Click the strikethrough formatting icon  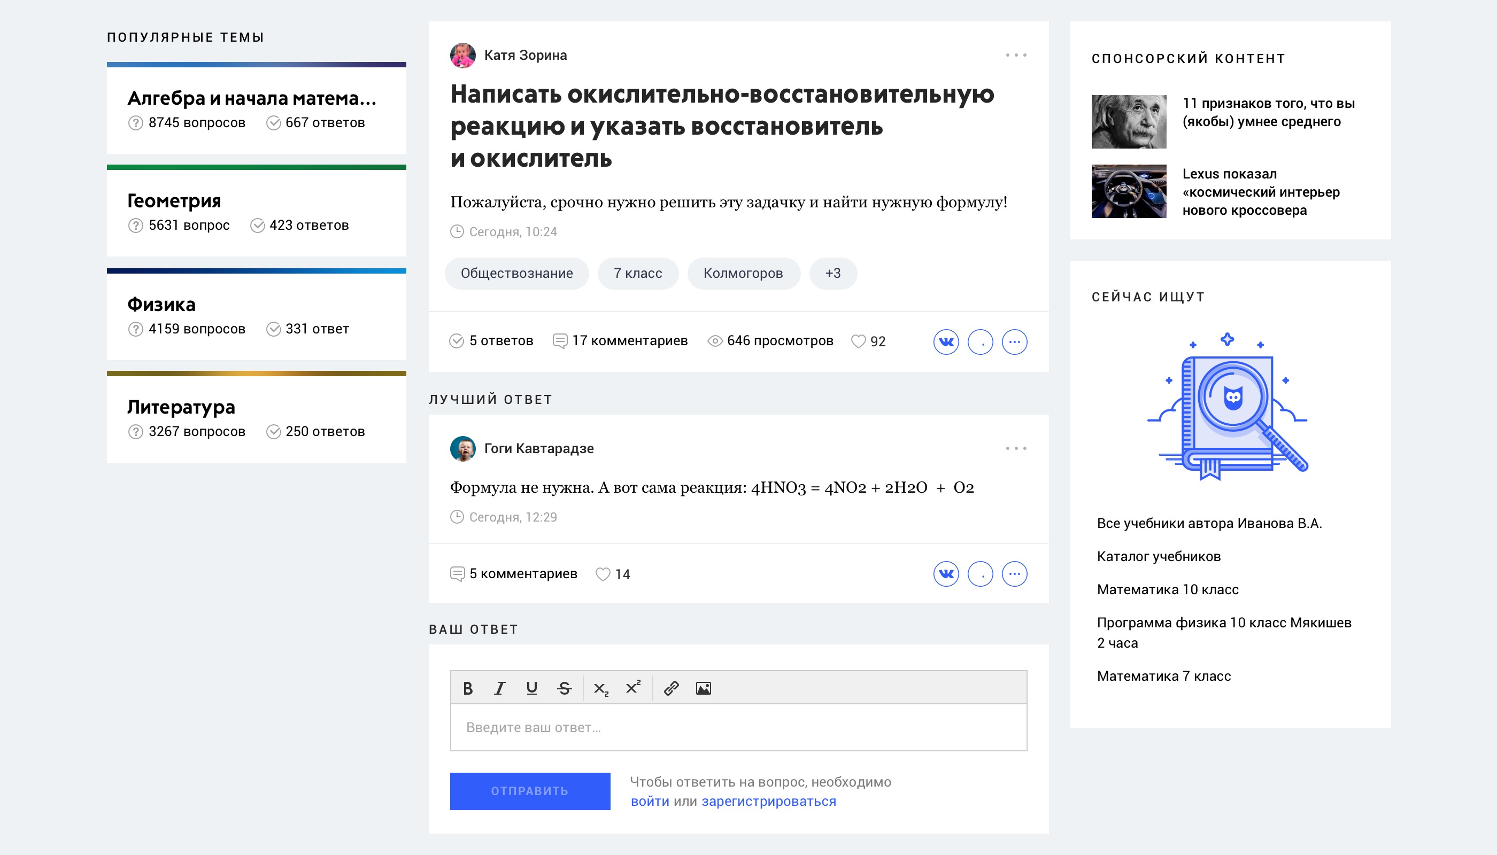(564, 688)
